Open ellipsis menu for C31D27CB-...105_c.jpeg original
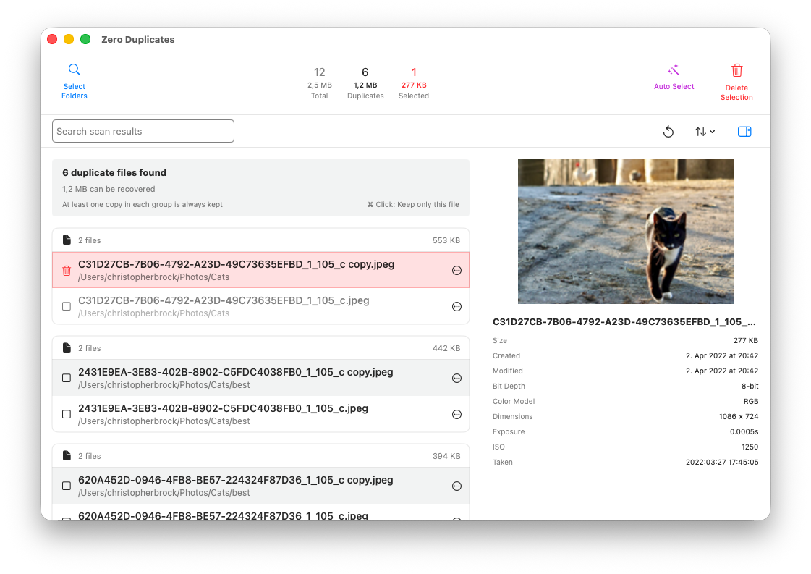 (x=457, y=307)
